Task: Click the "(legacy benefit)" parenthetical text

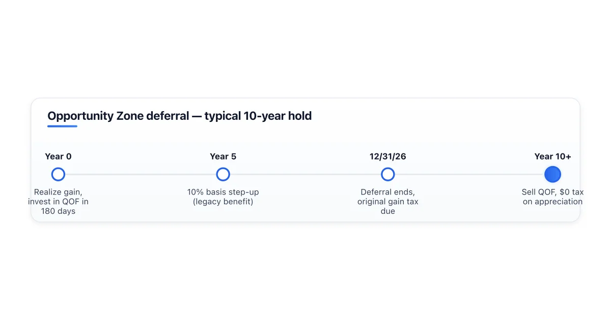Action: [x=223, y=202]
